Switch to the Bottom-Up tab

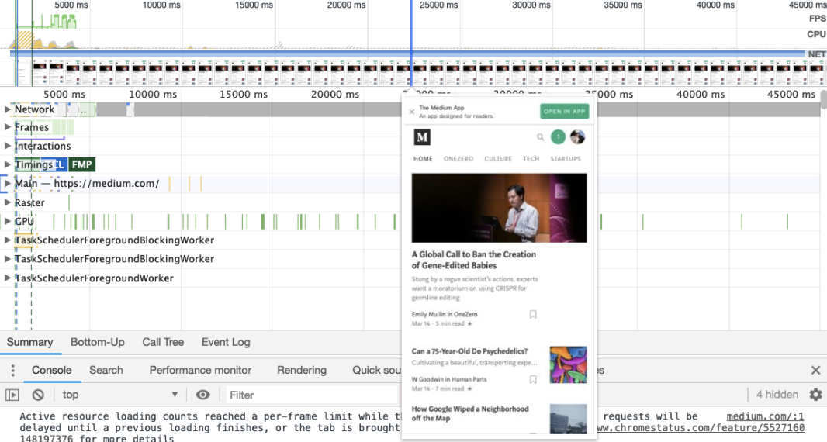coord(98,342)
